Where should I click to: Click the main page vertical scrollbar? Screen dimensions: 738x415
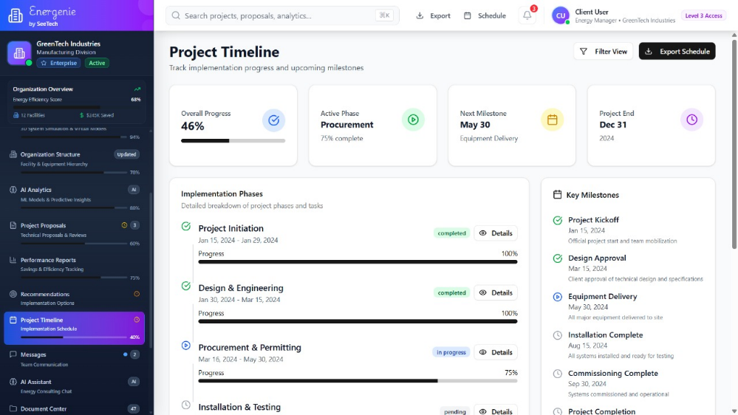click(734, 143)
